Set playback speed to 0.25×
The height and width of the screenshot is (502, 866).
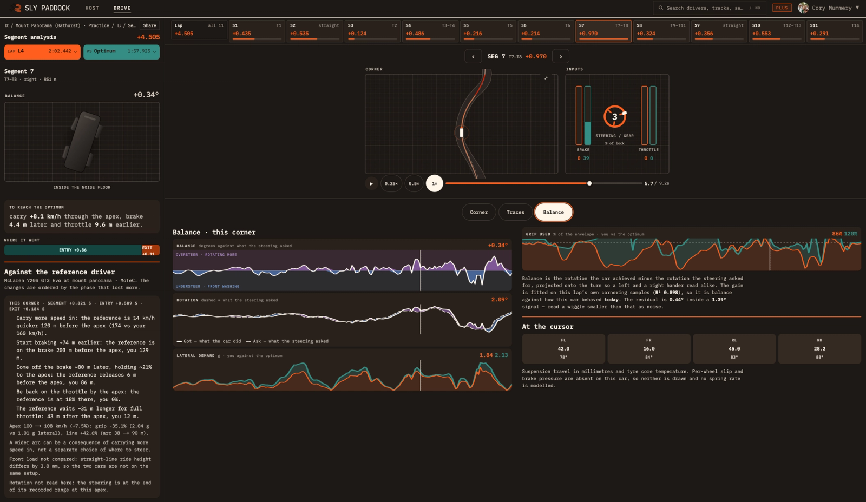tap(391, 183)
